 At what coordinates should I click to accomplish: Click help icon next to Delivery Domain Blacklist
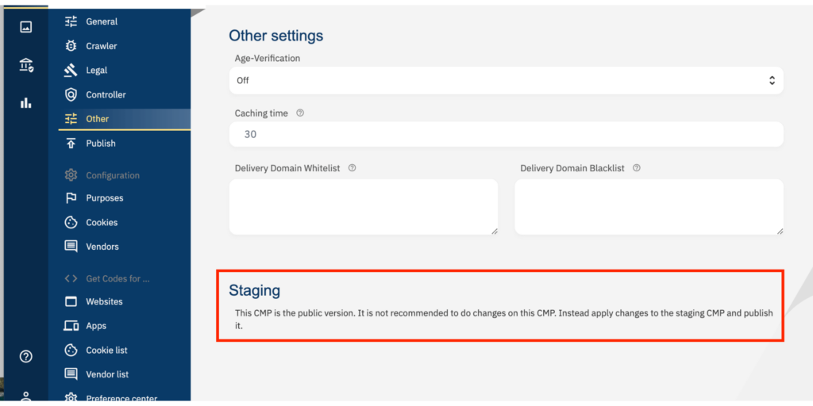[x=637, y=168]
